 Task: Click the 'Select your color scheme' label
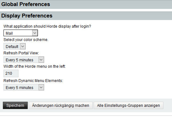point(26,40)
